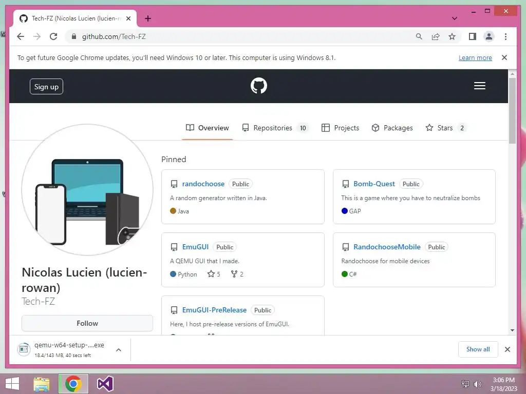This screenshot has height=394, width=526.
Task: Expand the tab search chevron
Action: point(455,18)
